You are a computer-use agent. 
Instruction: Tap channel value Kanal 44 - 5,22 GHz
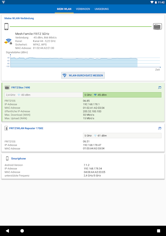pos(44,41)
